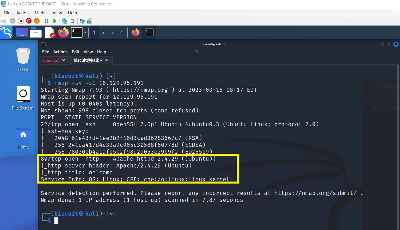
Task: Click the PORT STATE SERVICE VERSION header line
Action: tap(89, 118)
